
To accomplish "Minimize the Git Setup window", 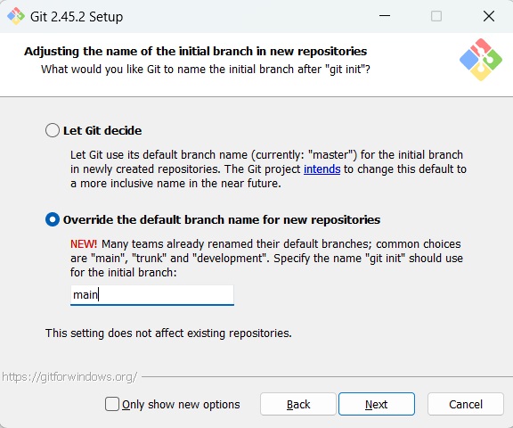I will click(x=385, y=16).
